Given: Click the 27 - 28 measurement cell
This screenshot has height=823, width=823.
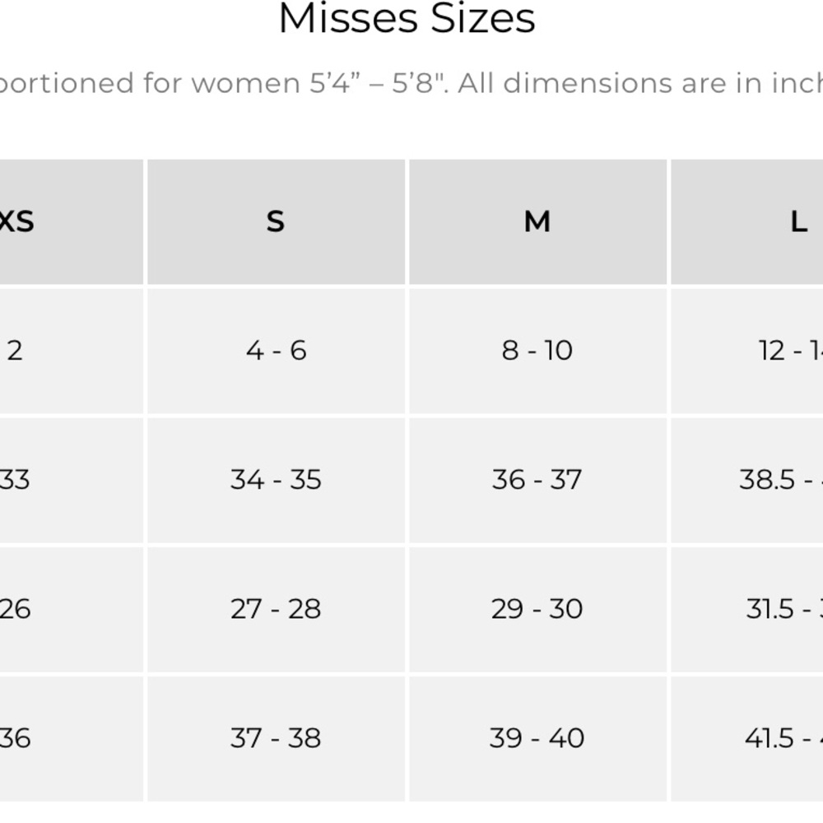Looking at the screenshot, I should pos(276,609).
